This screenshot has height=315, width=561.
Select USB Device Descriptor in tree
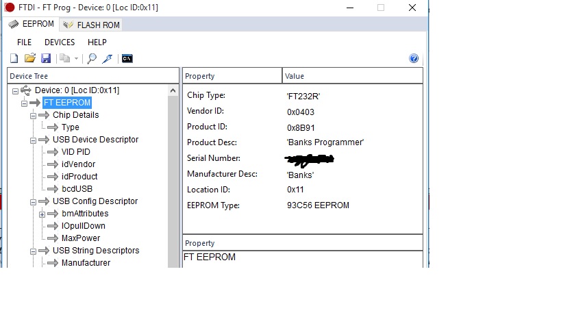95,140
